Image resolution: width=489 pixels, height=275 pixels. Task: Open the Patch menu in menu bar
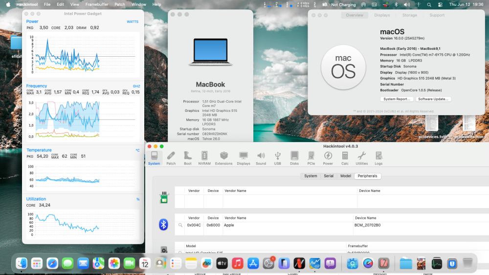pyautogui.click(x=120, y=4)
